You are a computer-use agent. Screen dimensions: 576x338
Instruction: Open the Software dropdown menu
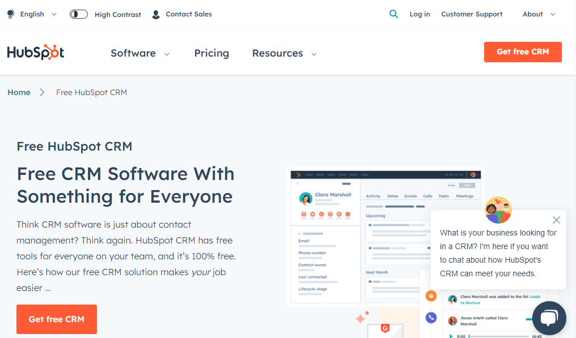pyautogui.click(x=140, y=53)
